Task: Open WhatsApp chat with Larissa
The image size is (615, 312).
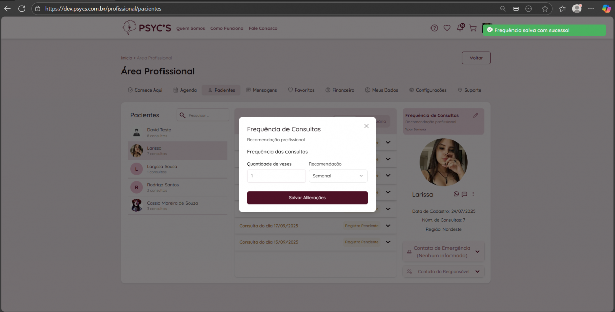Action: tap(456, 194)
